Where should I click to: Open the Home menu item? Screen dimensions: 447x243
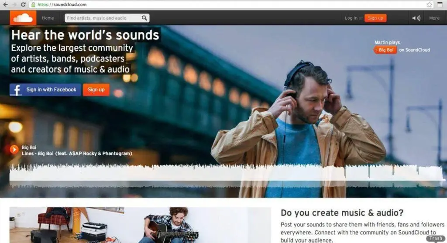(x=48, y=18)
